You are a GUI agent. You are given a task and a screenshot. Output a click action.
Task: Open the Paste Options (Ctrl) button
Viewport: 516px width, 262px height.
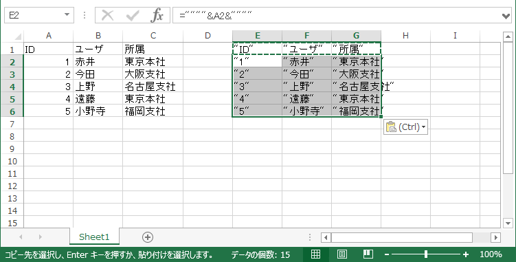(x=405, y=127)
